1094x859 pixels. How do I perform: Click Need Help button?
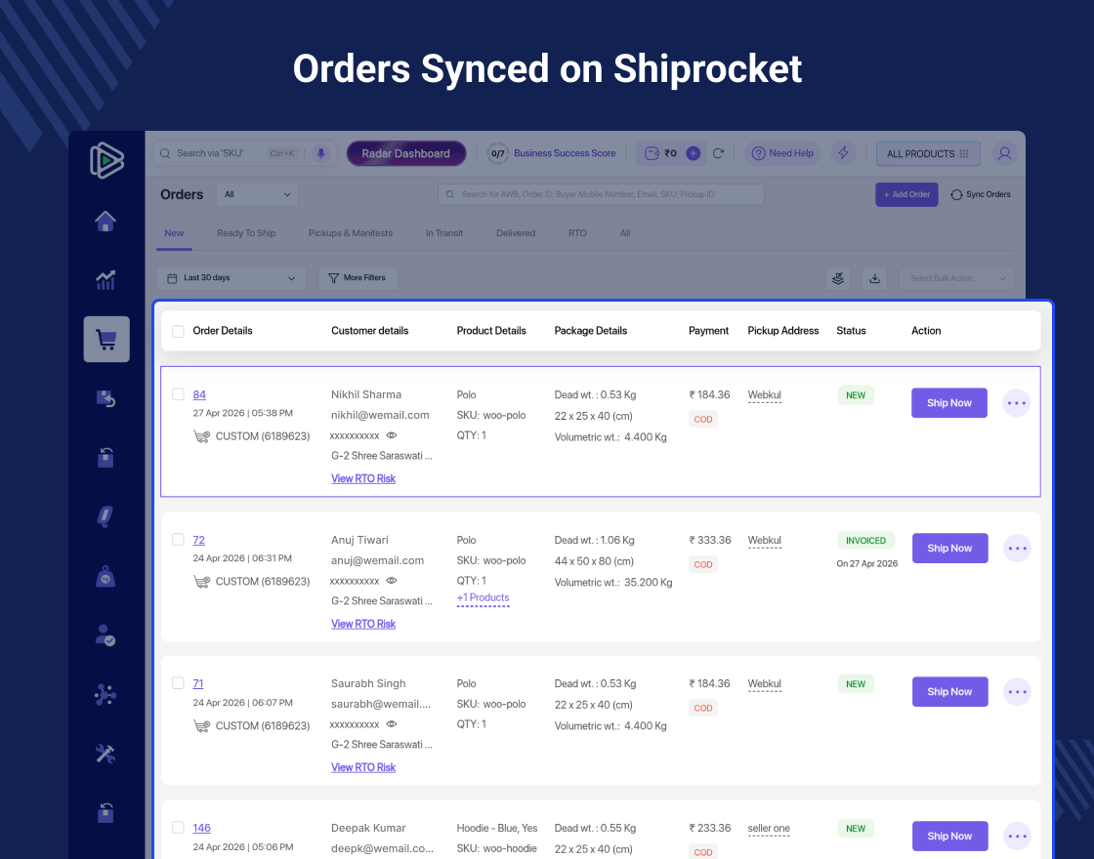pyautogui.click(x=782, y=153)
